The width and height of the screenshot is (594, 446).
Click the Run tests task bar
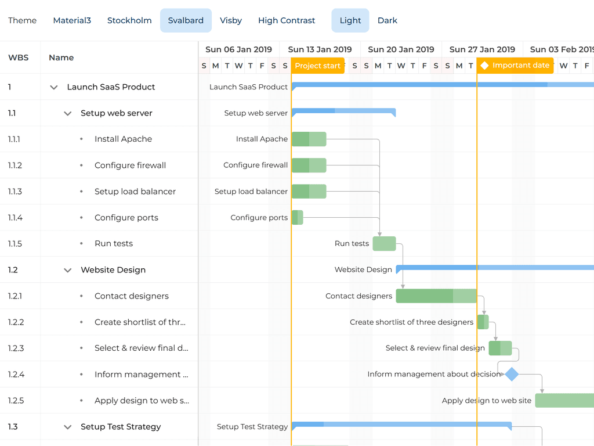[384, 244]
